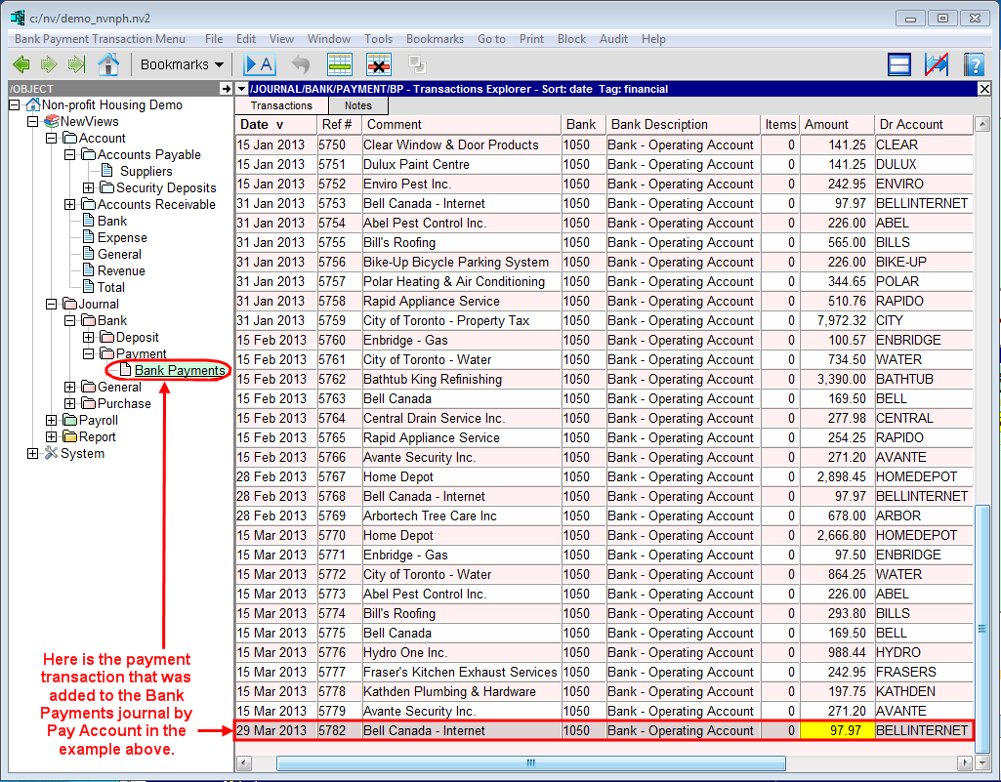Click the insert row table icon

(x=339, y=64)
